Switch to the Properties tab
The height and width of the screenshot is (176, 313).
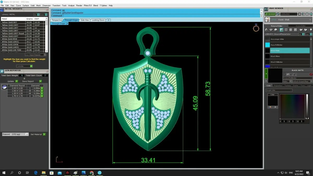[x=278, y=86]
